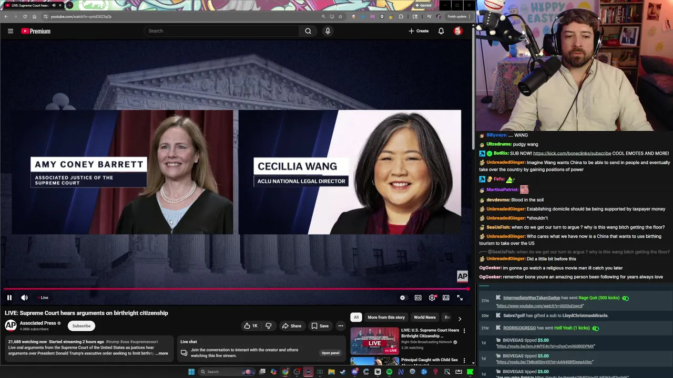Open options for Principal Caught video

[464, 360]
